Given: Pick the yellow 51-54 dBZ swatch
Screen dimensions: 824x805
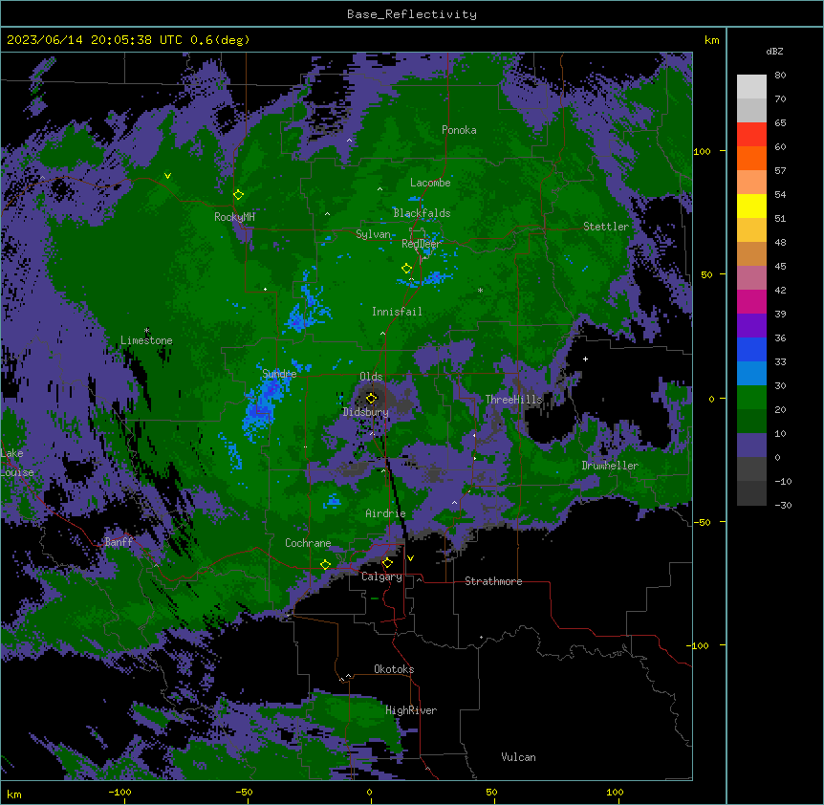Looking at the screenshot, I should tap(751, 206).
